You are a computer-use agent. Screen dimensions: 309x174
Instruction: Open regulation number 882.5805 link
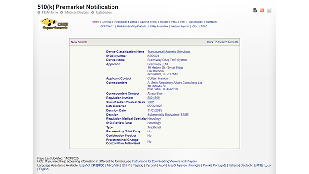click(x=154, y=98)
